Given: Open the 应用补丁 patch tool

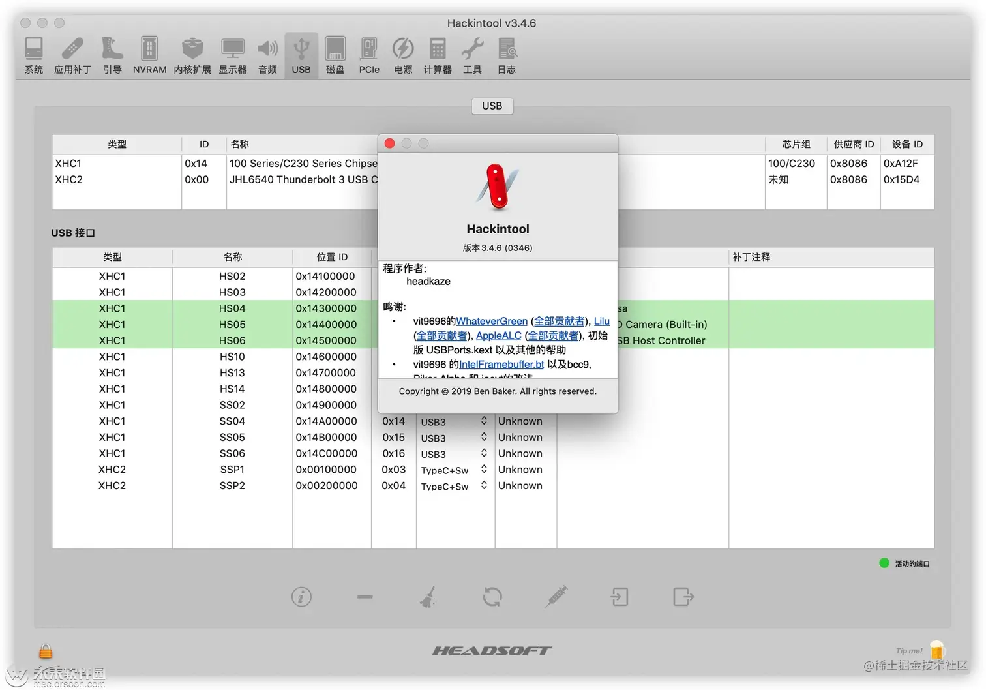Looking at the screenshot, I should click(72, 55).
